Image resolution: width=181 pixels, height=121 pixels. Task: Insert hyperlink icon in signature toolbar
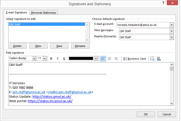159,59
